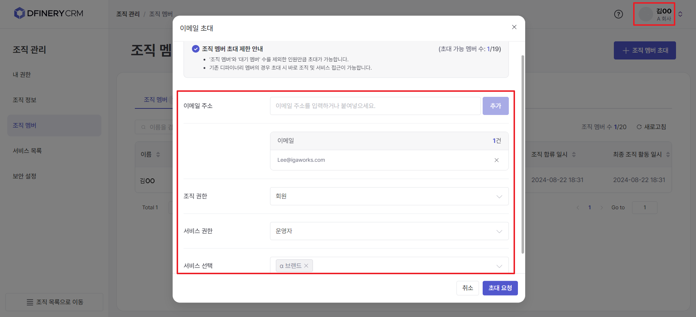Sort by 조직 합류 일시 column
This screenshot has width=696, height=317.
point(574,155)
